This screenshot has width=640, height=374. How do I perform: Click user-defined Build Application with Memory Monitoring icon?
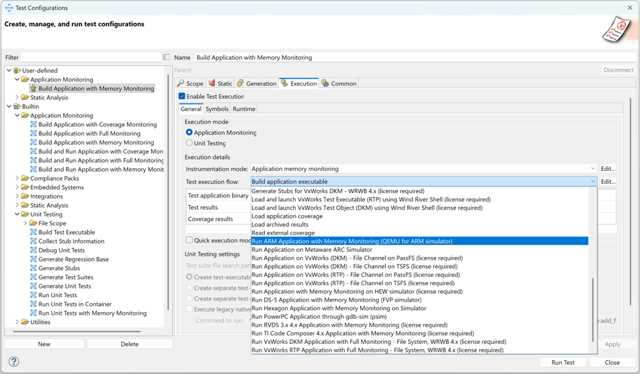(x=34, y=89)
